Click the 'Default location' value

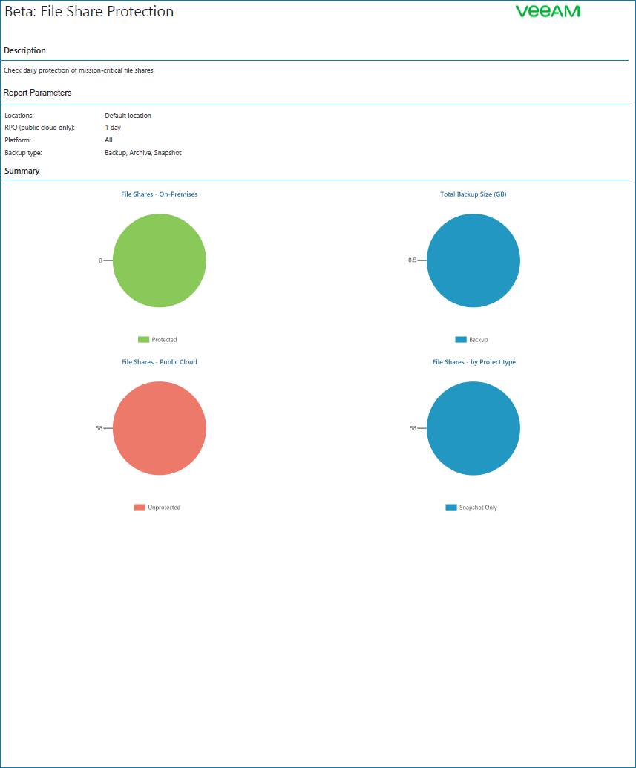click(x=128, y=116)
